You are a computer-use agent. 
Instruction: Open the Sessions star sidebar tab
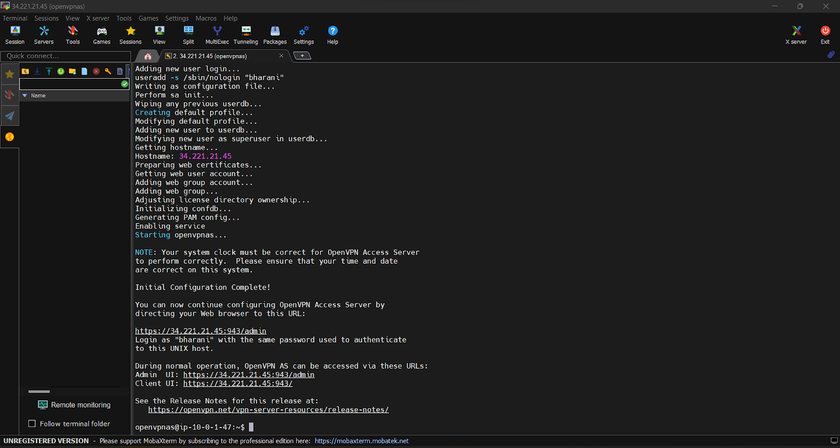click(x=9, y=74)
